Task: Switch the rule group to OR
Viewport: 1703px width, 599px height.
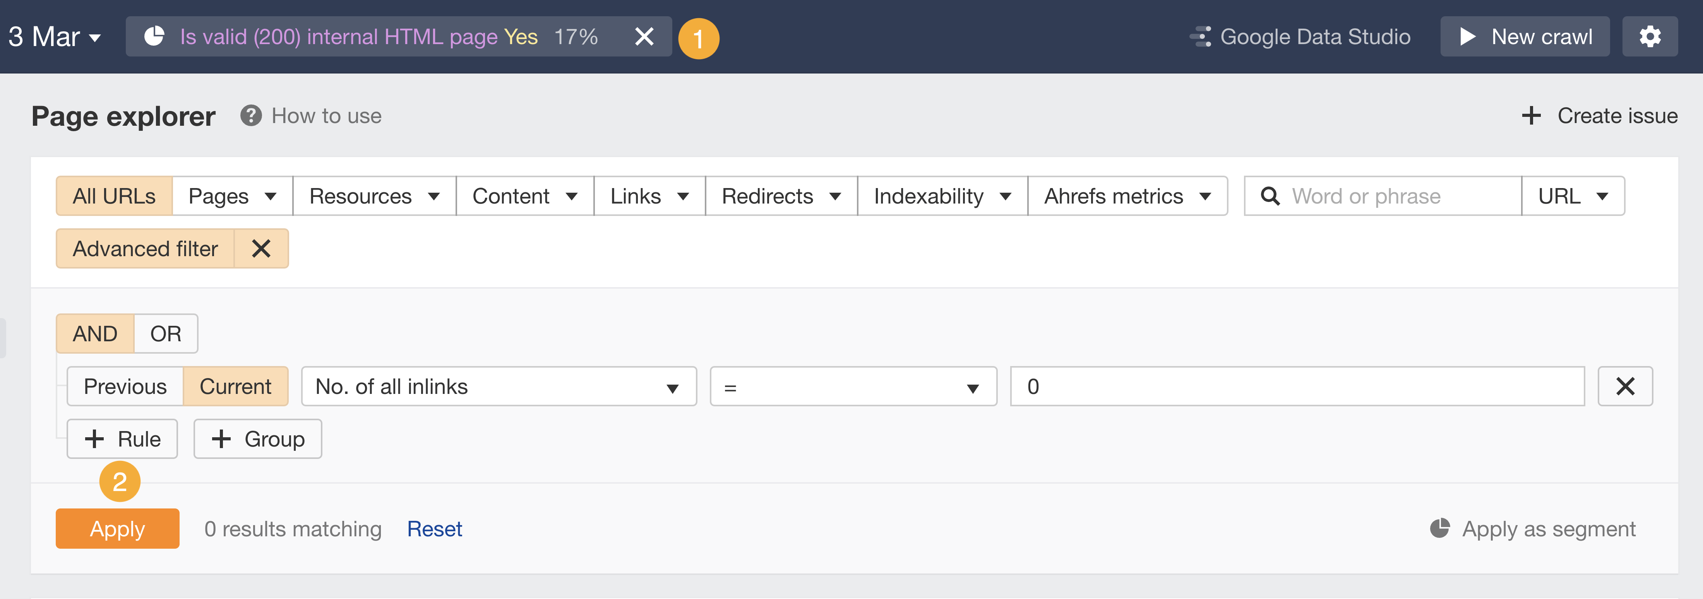Action: click(x=165, y=333)
